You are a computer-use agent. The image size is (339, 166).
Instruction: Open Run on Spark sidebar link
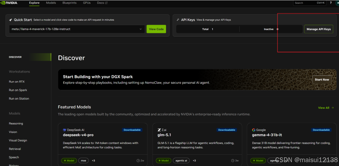[18, 90]
